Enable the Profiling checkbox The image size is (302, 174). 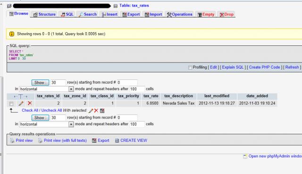click(x=190, y=68)
